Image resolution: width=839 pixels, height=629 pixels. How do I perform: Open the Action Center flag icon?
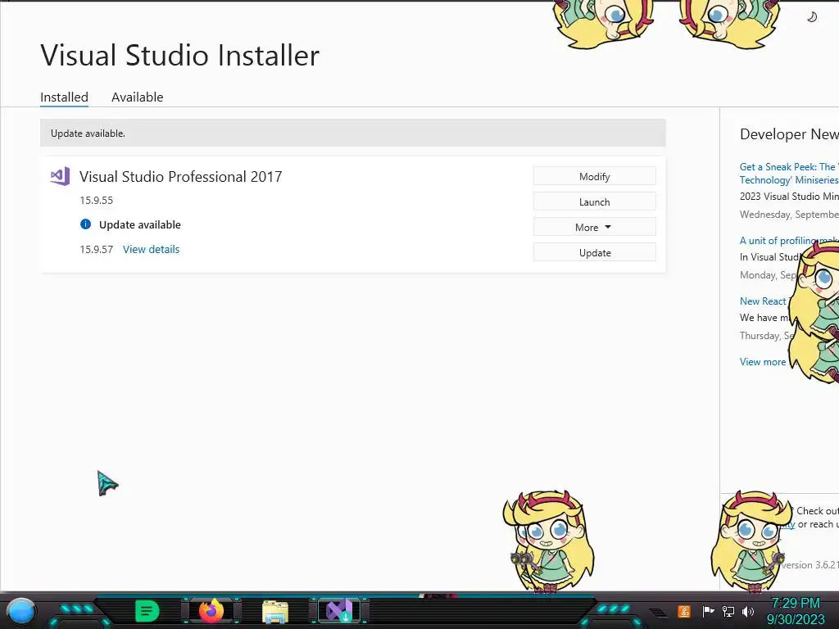(x=708, y=611)
